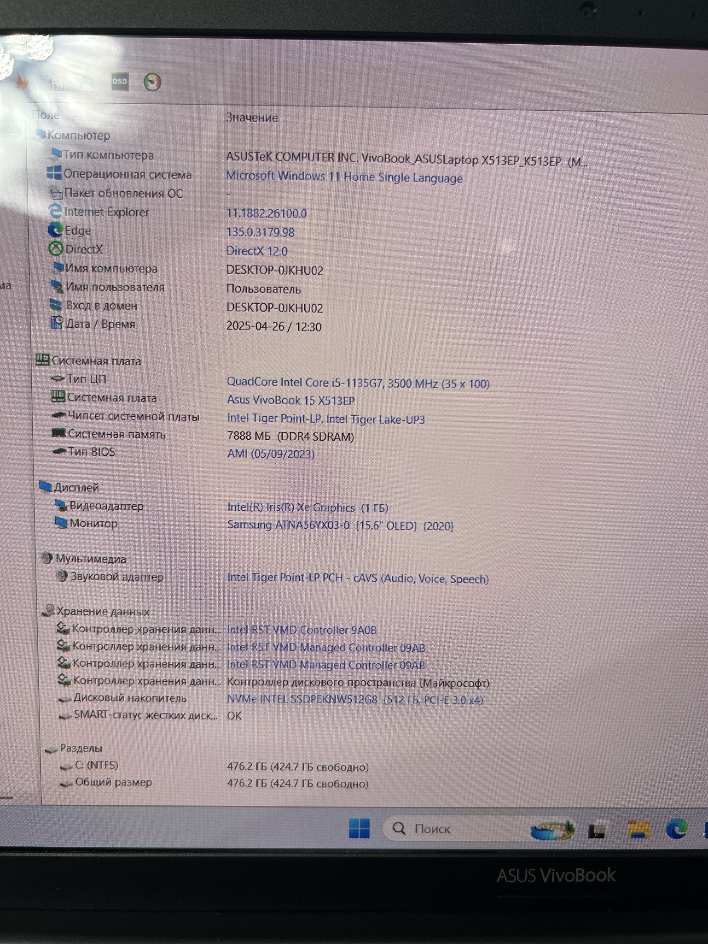
Task: Select the 2025-04-26 / 12:30 date value
Action: (274, 326)
